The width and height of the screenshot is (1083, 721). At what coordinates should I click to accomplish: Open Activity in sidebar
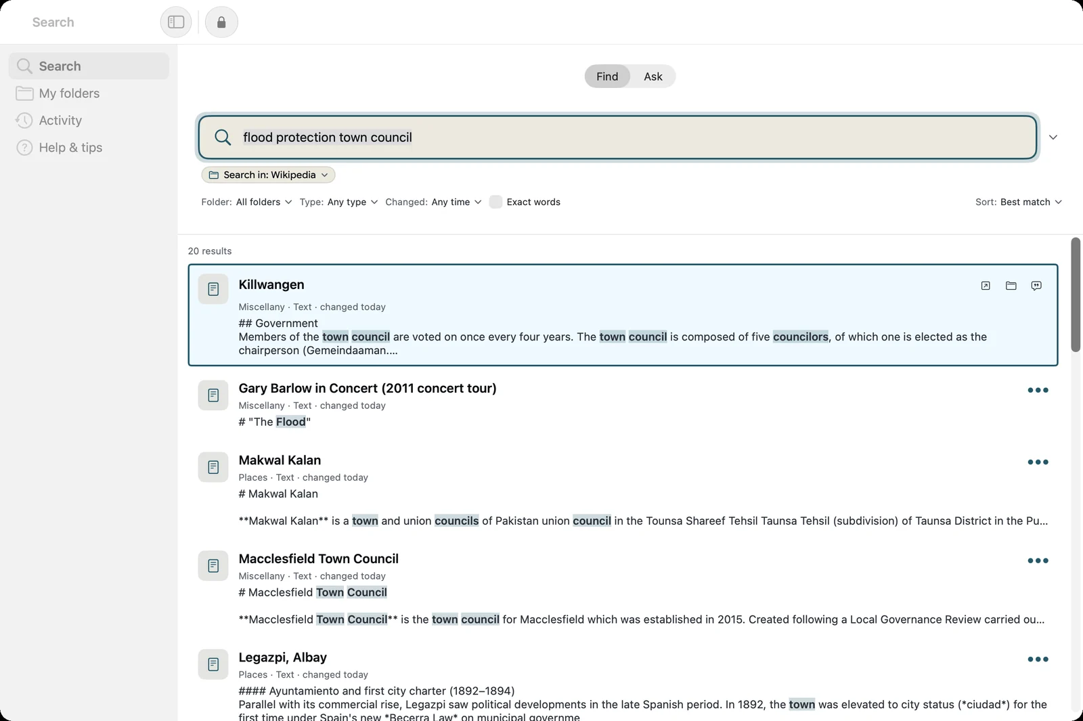[x=89, y=121]
